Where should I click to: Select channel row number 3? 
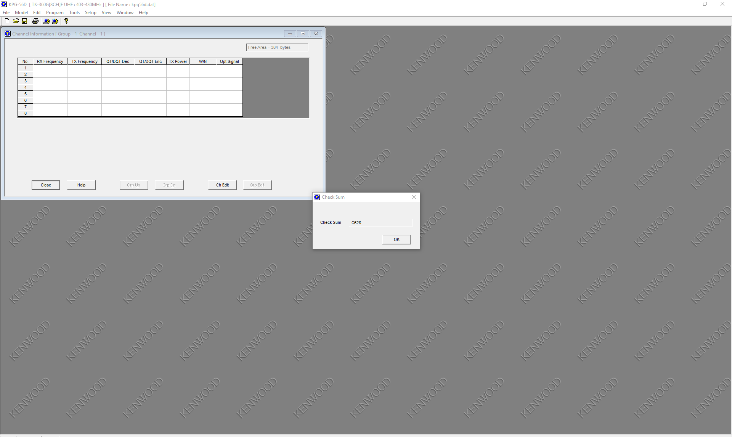(x=26, y=81)
